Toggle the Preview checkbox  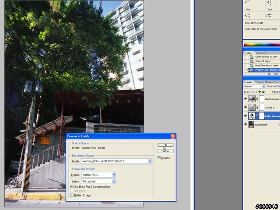coord(159,158)
